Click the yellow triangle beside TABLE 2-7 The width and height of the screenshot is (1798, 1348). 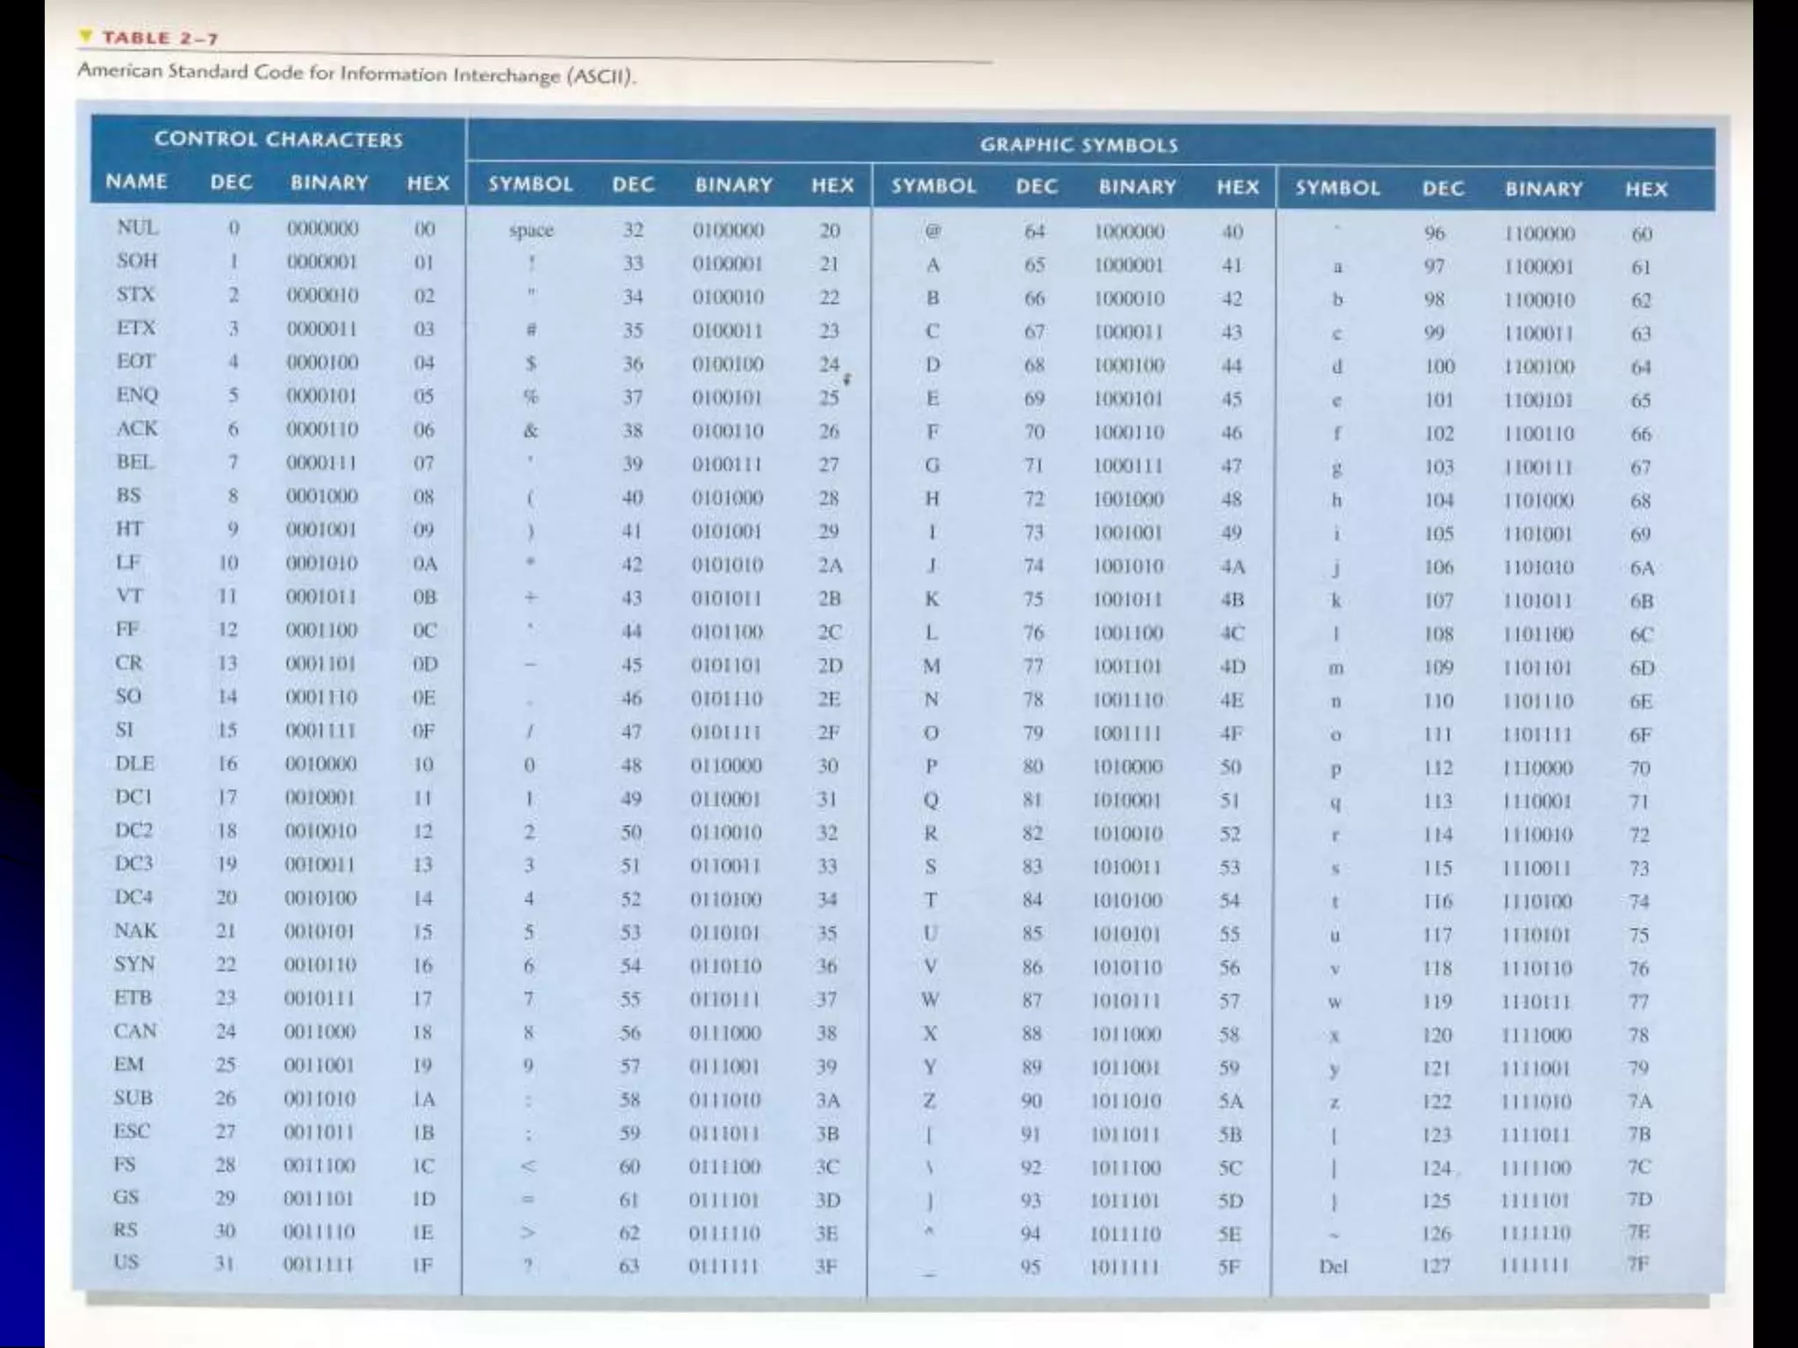85,37
